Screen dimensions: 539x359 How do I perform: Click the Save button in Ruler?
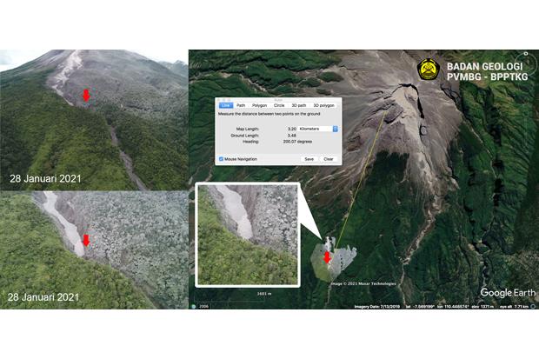coord(309,159)
